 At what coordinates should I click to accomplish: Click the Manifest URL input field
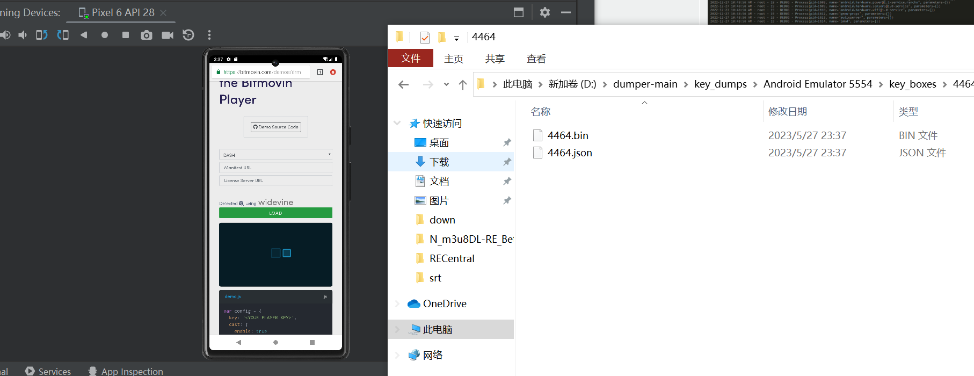pyautogui.click(x=275, y=168)
